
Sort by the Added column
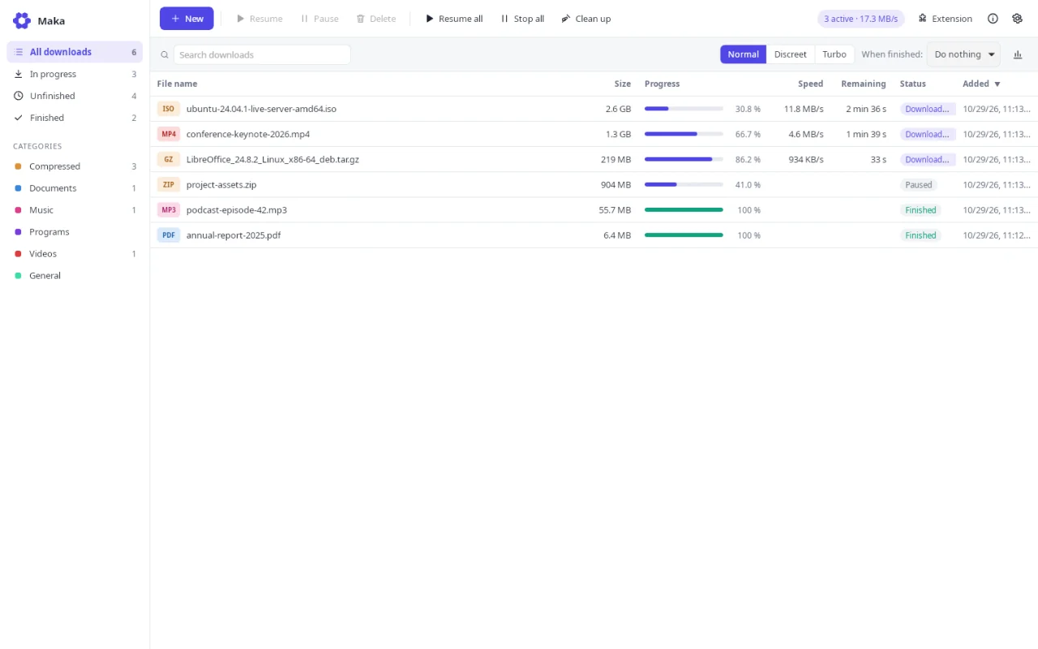point(981,84)
